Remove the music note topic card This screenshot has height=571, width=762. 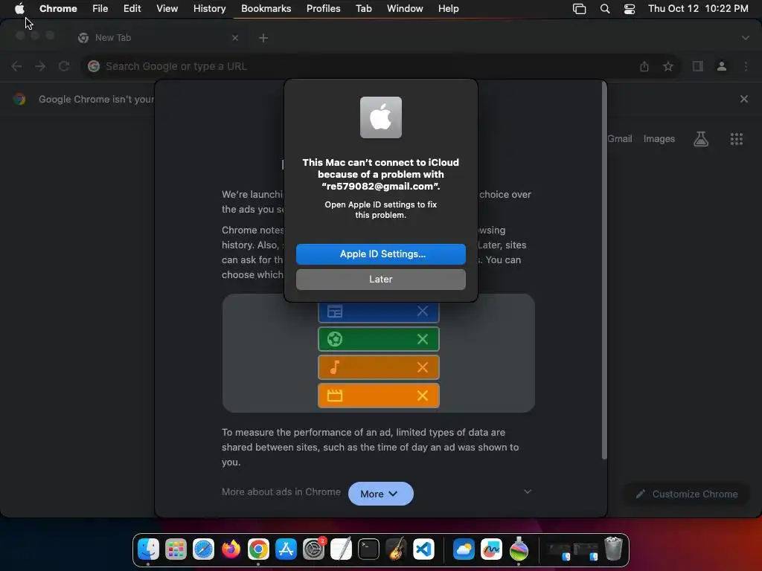click(423, 367)
